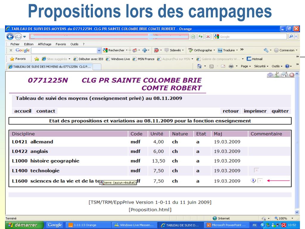305x229 pixels.
Task: Refresh the page with green arrows icon
Action: [x=200, y=36]
